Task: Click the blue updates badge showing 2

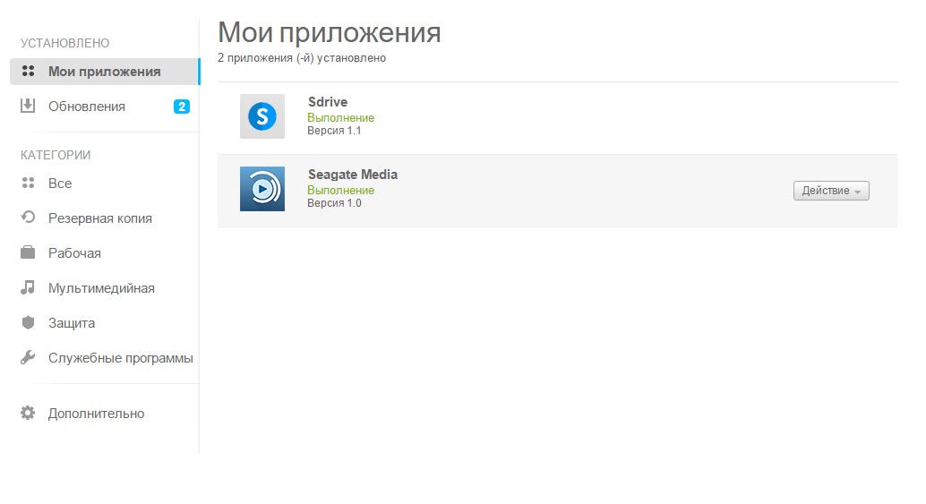Action: (x=182, y=107)
